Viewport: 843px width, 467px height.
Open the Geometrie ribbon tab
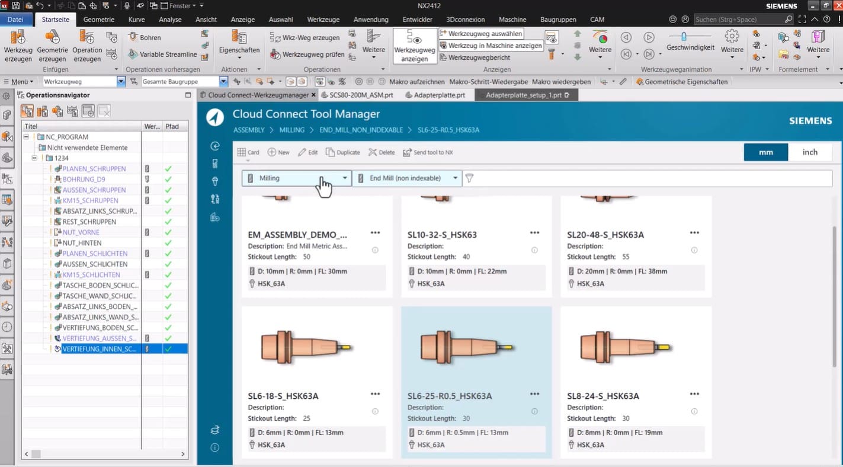point(99,20)
